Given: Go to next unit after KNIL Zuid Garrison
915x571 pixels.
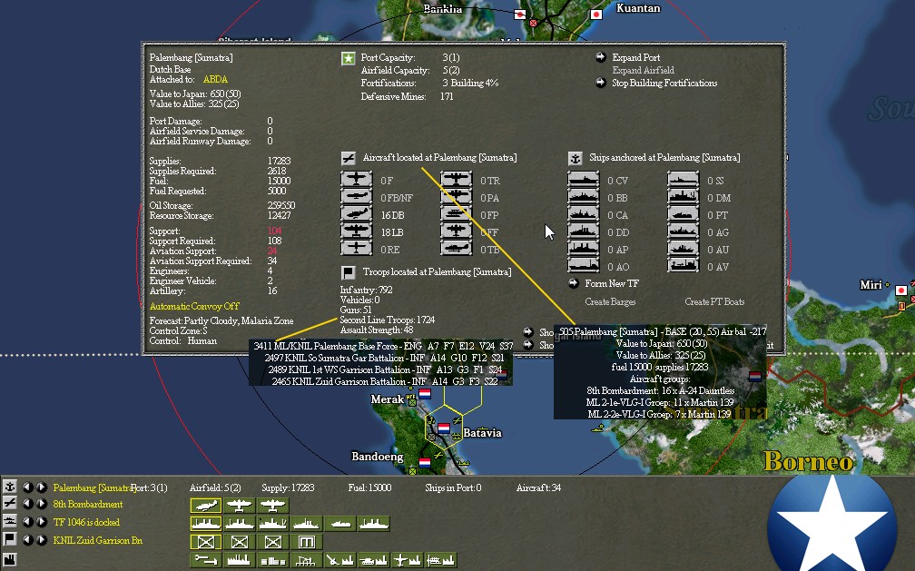Looking at the screenshot, I should coord(42,539).
